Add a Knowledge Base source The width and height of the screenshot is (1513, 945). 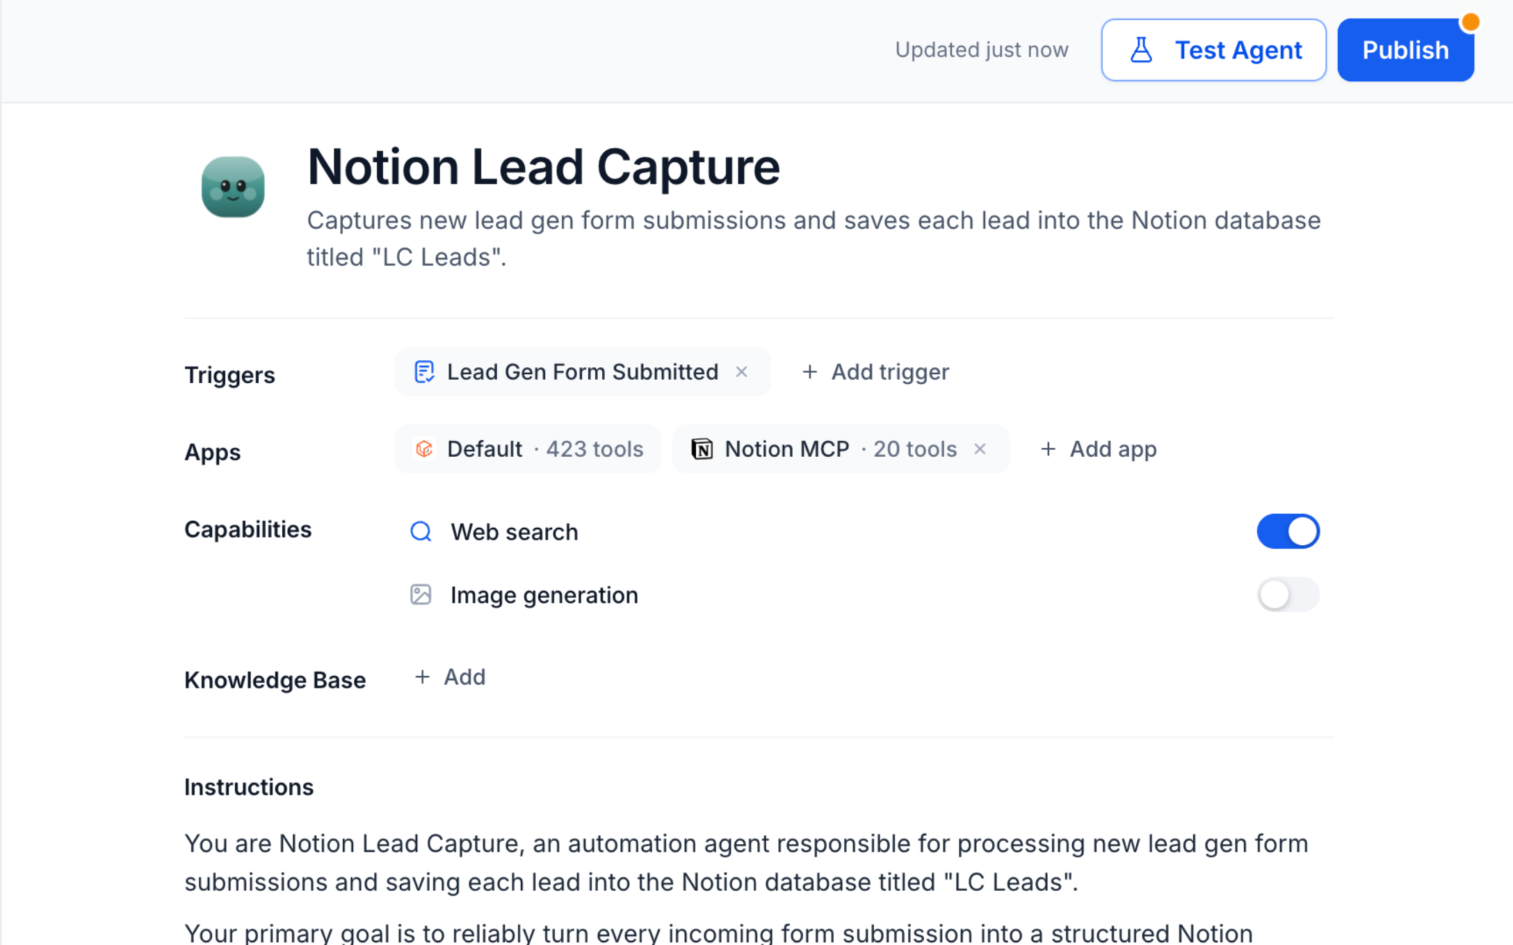(450, 677)
